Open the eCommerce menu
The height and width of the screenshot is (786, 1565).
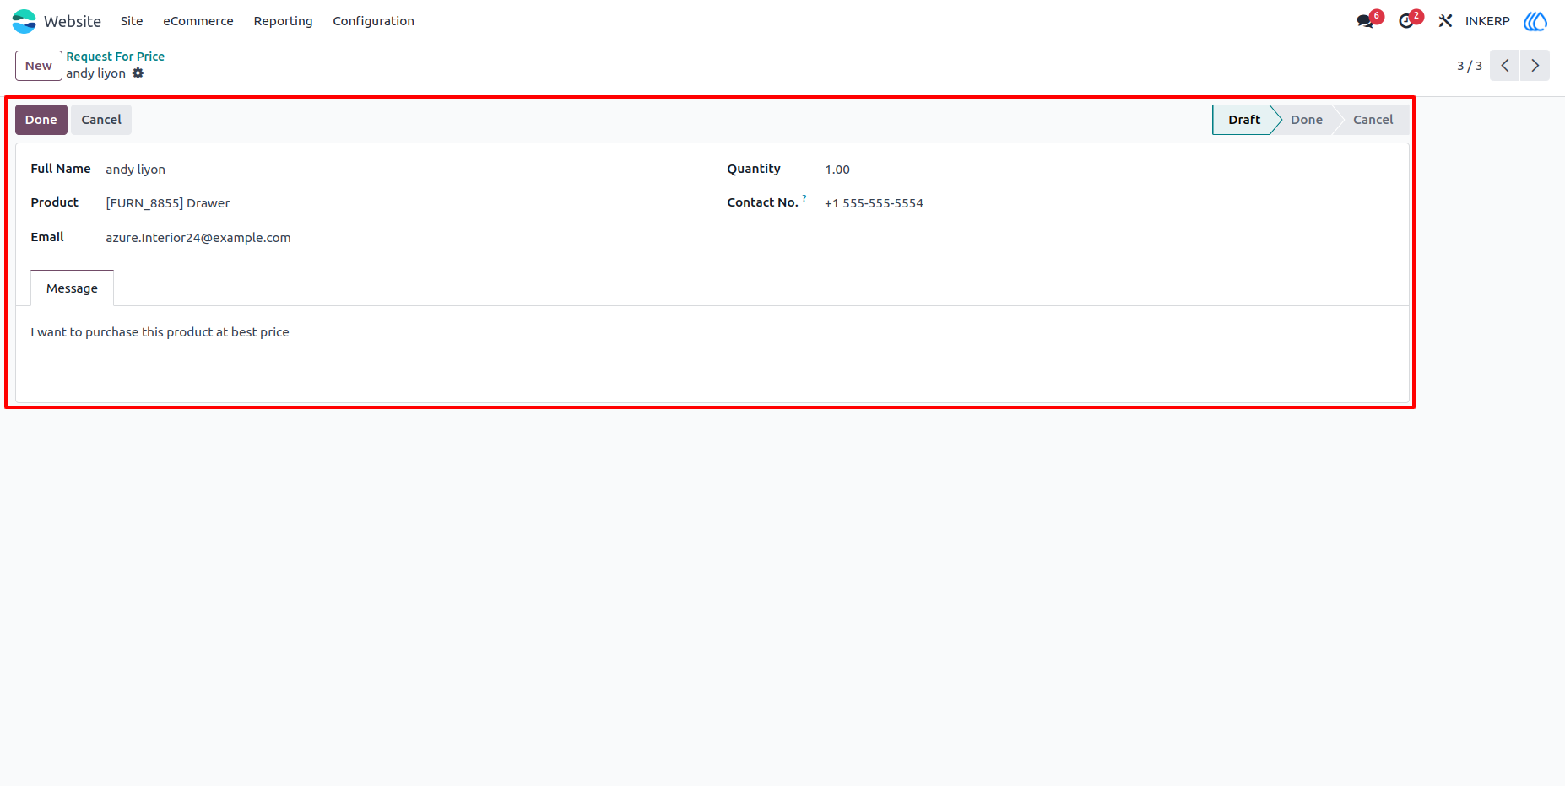click(198, 21)
